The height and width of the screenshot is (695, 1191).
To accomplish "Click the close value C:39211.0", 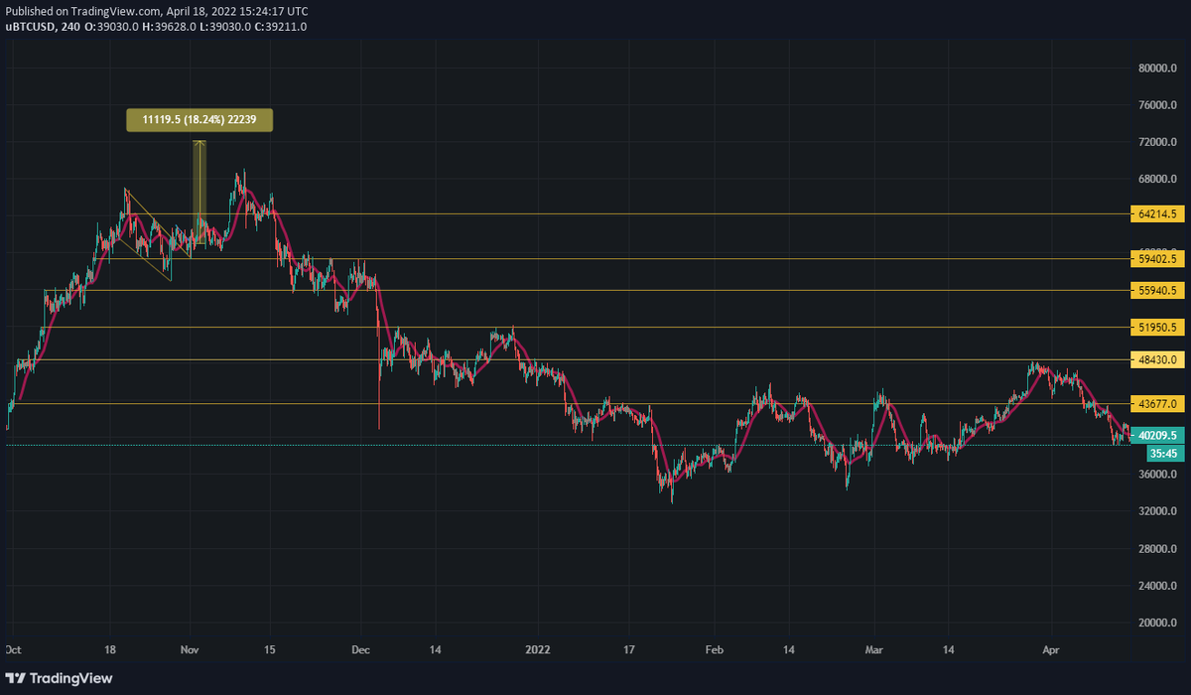I will pos(280,26).
